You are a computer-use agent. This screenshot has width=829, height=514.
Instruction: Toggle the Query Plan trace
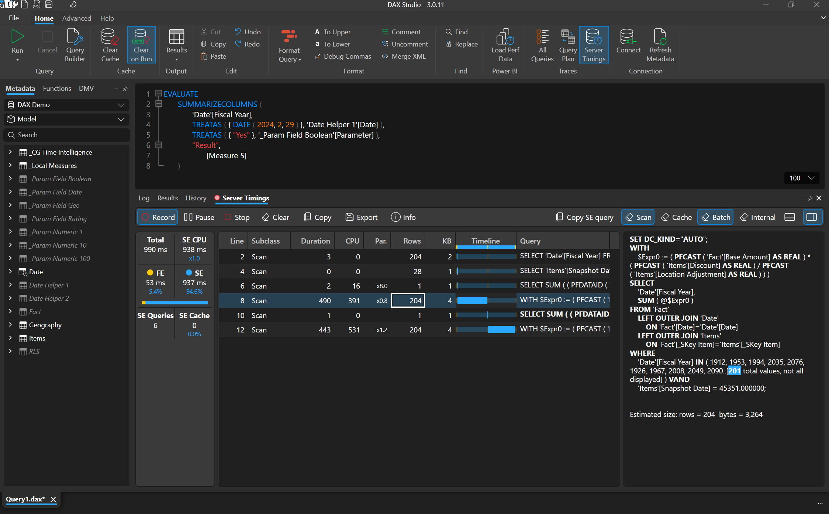568,45
